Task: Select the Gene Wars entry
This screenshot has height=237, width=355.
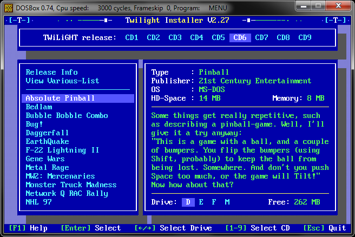Action: point(45,159)
